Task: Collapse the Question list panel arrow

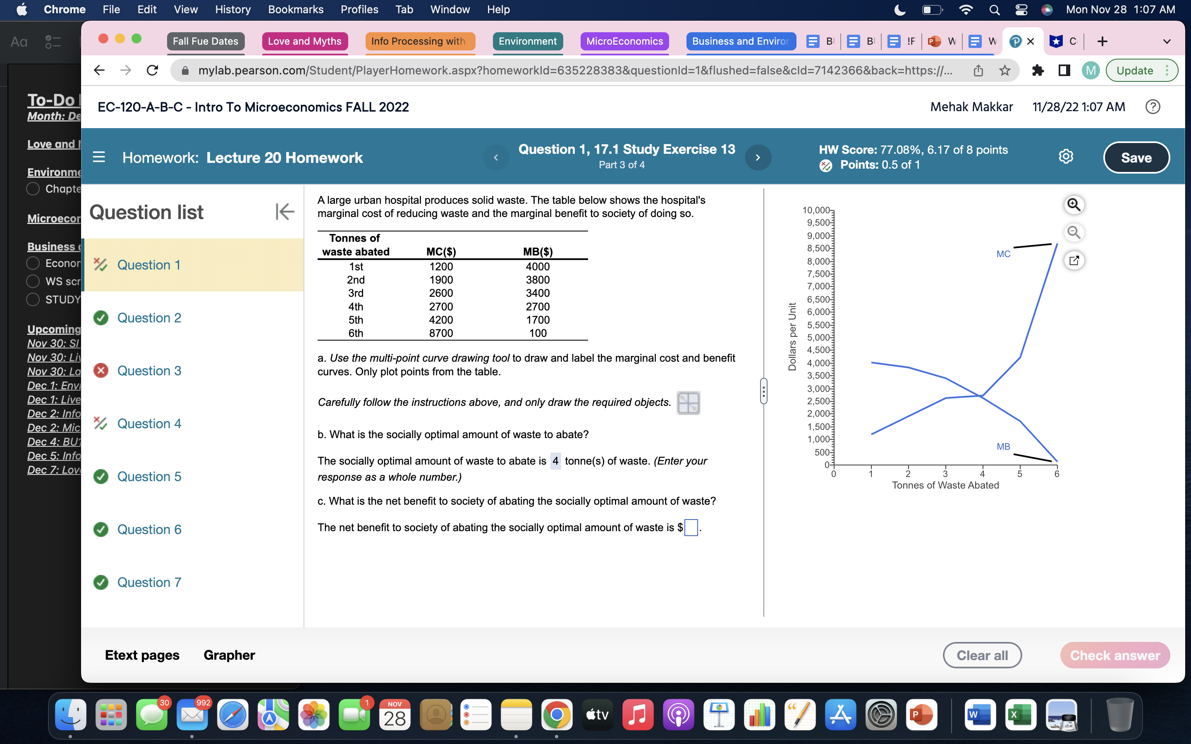Action: [x=285, y=212]
